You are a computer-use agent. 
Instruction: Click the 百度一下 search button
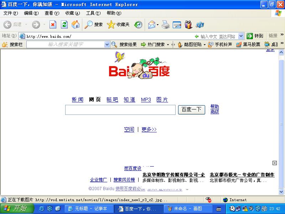pos(192,110)
